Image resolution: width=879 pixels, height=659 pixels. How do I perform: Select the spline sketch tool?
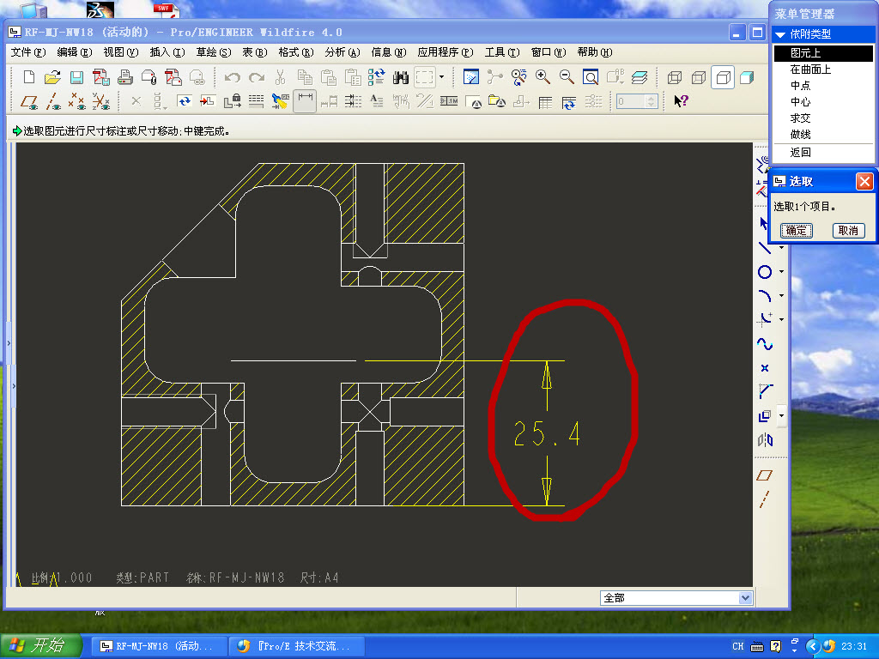coord(765,343)
